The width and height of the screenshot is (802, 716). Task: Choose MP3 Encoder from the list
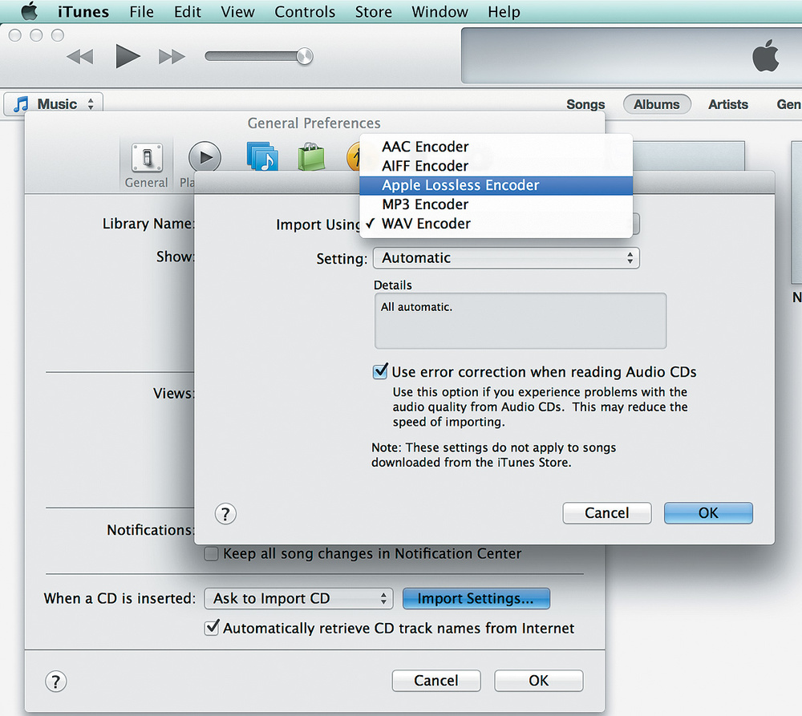click(x=496, y=204)
